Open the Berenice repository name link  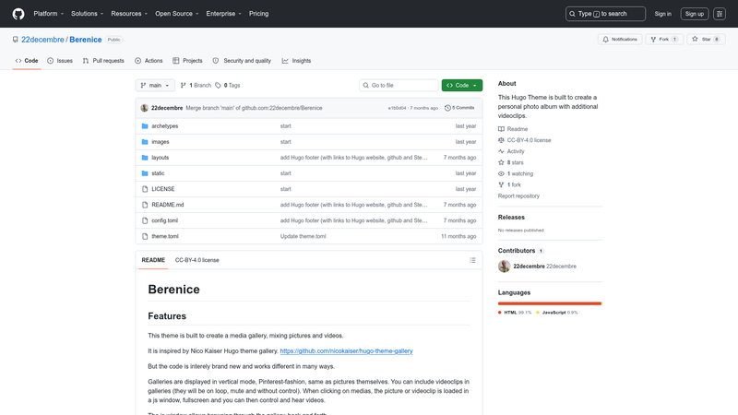coord(85,40)
